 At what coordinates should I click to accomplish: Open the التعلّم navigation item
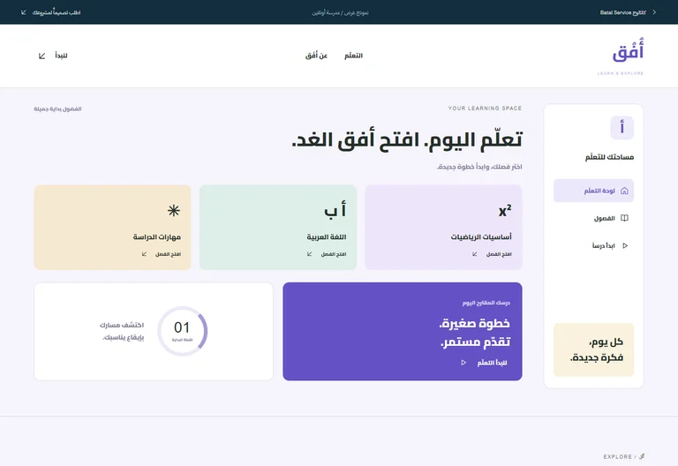[x=353, y=56]
